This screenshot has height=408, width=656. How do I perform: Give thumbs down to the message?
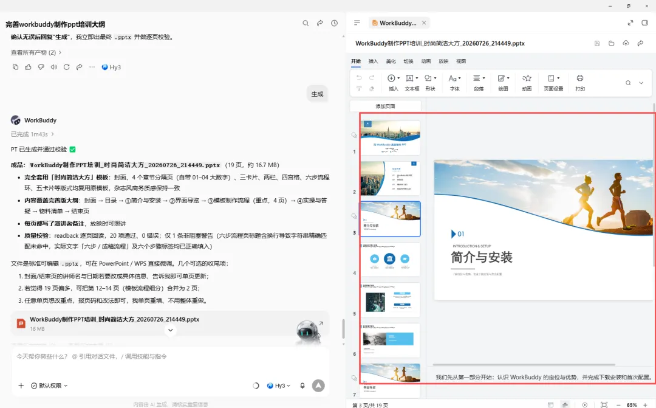[41, 67]
